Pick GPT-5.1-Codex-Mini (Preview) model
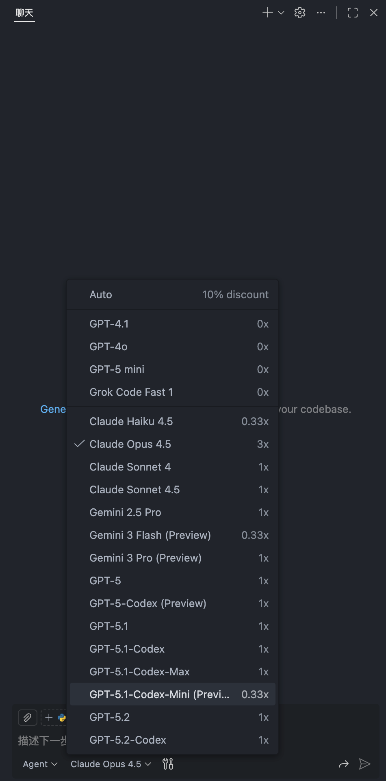Image resolution: width=386 pixels, height=781 pixels. coord(159,694)
